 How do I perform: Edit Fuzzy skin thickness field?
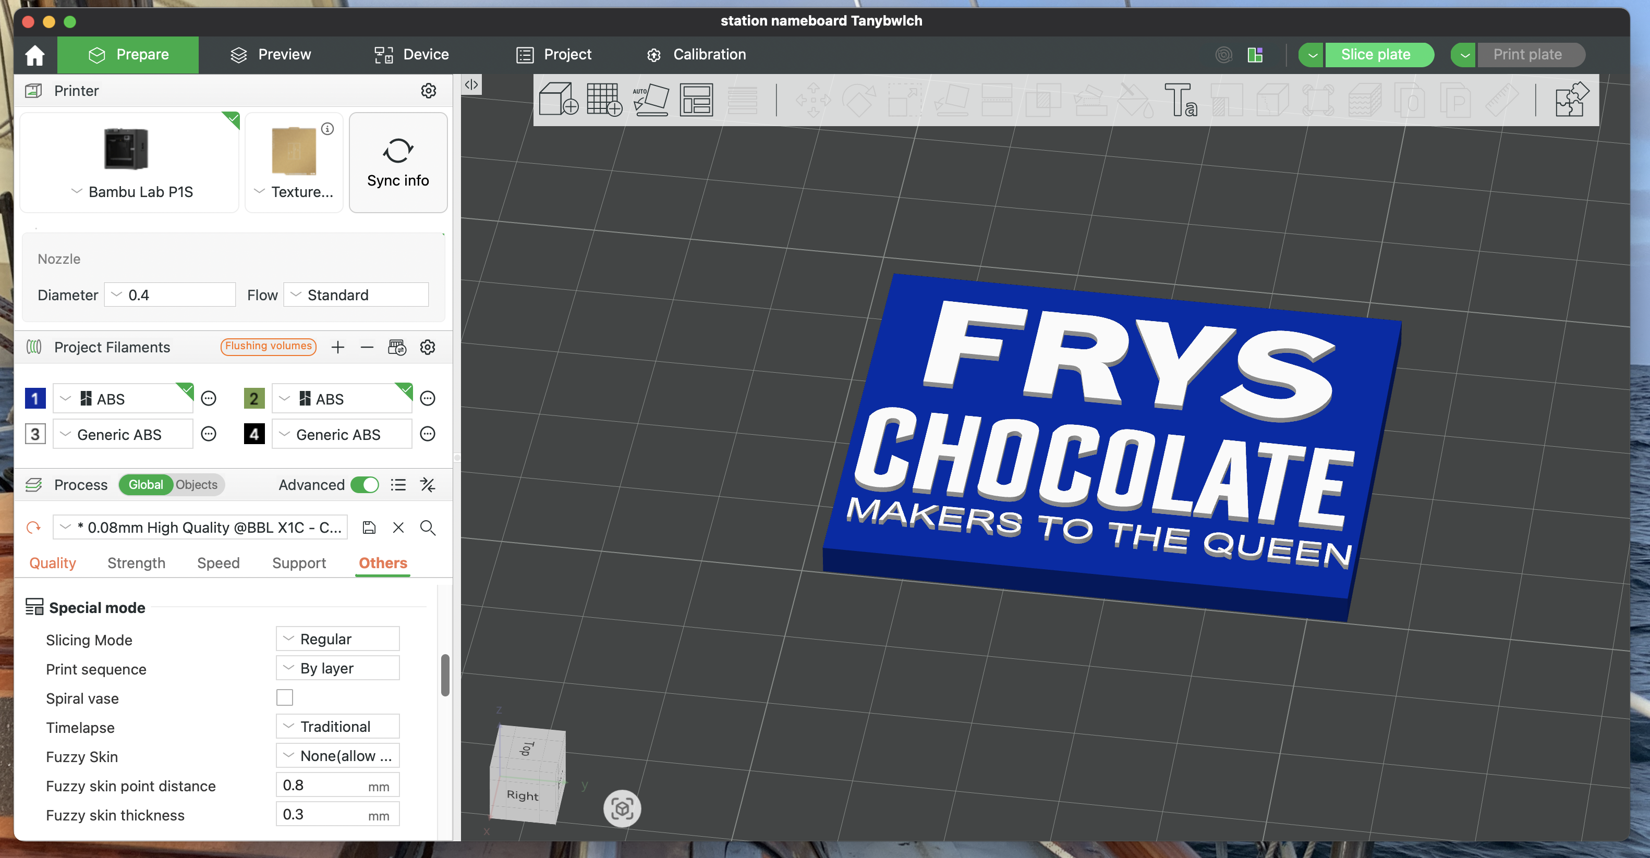[337, 814]
